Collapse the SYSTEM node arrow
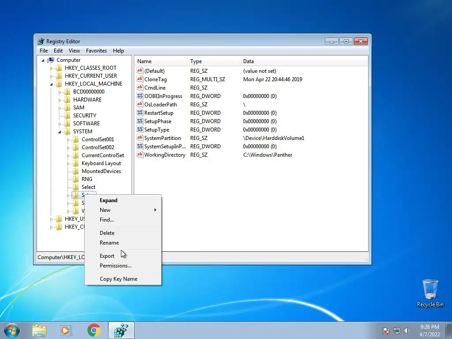The width and height of the screenshot is (452, 339). pyautogui.click(x=60, y=132)
